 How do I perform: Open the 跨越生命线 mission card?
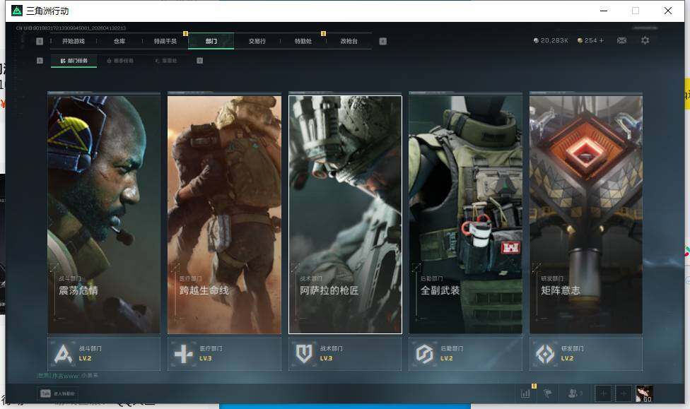click(x=224, y=214)
